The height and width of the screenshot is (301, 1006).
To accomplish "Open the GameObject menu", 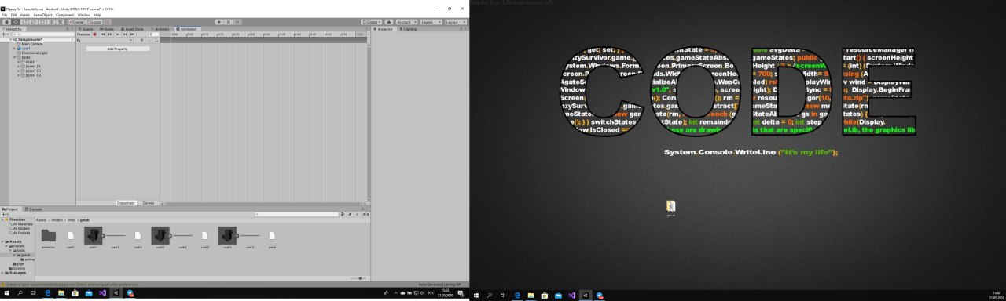I will click(42, 15).
